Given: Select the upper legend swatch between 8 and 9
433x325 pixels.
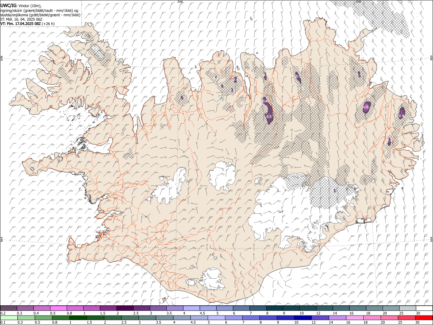Looking at the screenshot, I should 274,308.
